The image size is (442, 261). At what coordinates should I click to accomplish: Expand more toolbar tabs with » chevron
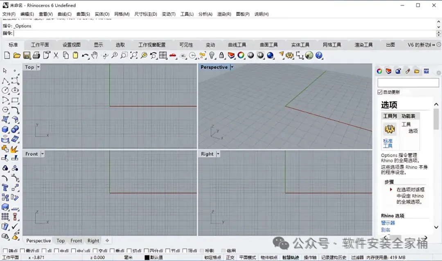pyautogui.click(x=433, y=45)
